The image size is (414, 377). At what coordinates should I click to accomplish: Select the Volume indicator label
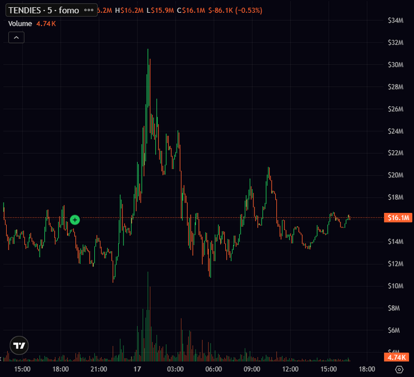click(20, 24)
